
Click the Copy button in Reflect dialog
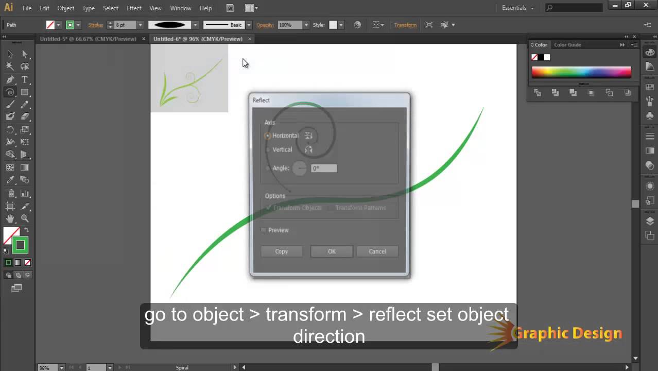point(281,251)
